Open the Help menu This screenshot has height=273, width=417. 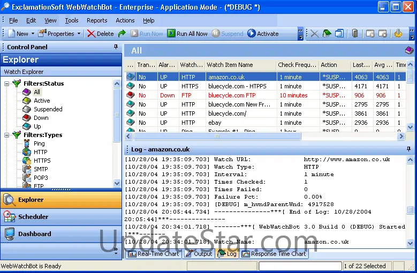pos(148,20)
